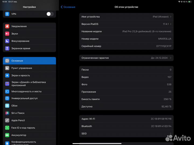This screenshot has width=194, height=145.
Task: Select the Звуки speaker icon
Action: pos(7,34)
